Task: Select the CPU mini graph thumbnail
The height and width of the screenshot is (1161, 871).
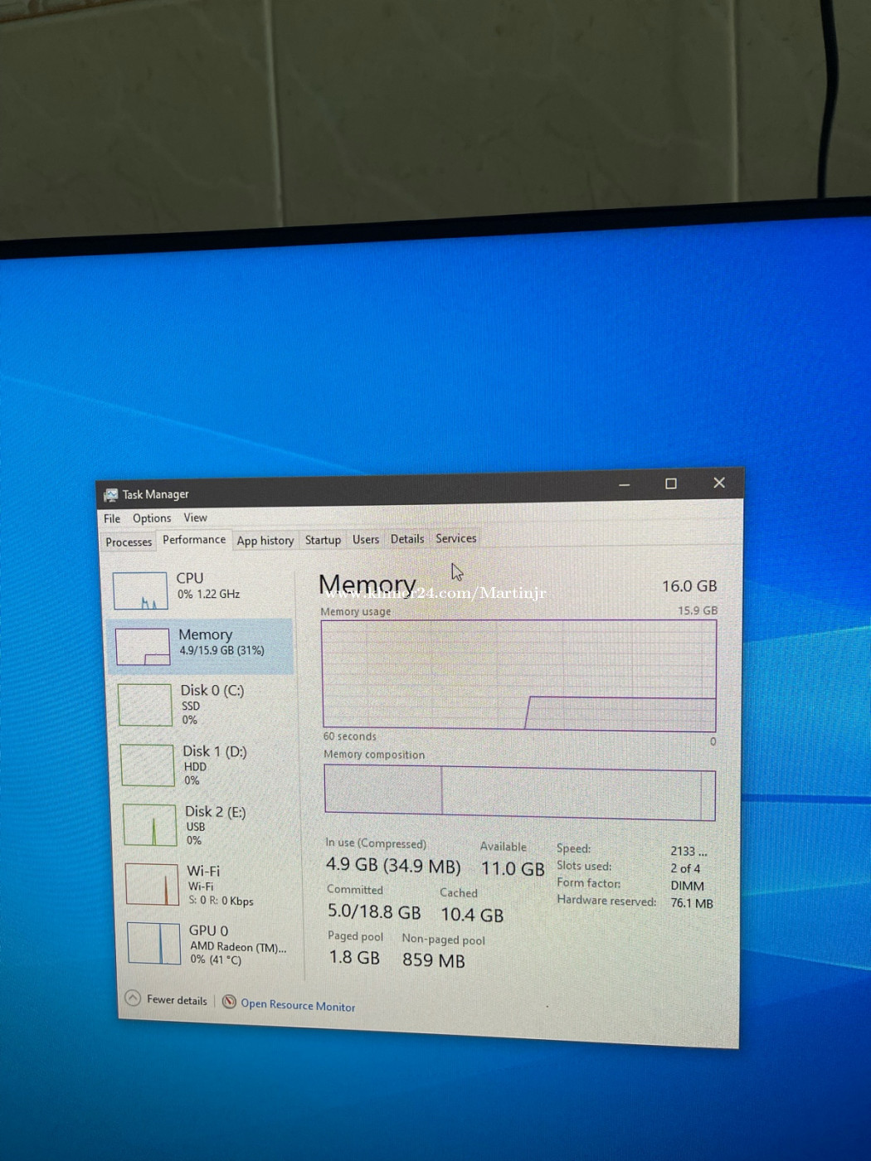Action: pos(140,590)
